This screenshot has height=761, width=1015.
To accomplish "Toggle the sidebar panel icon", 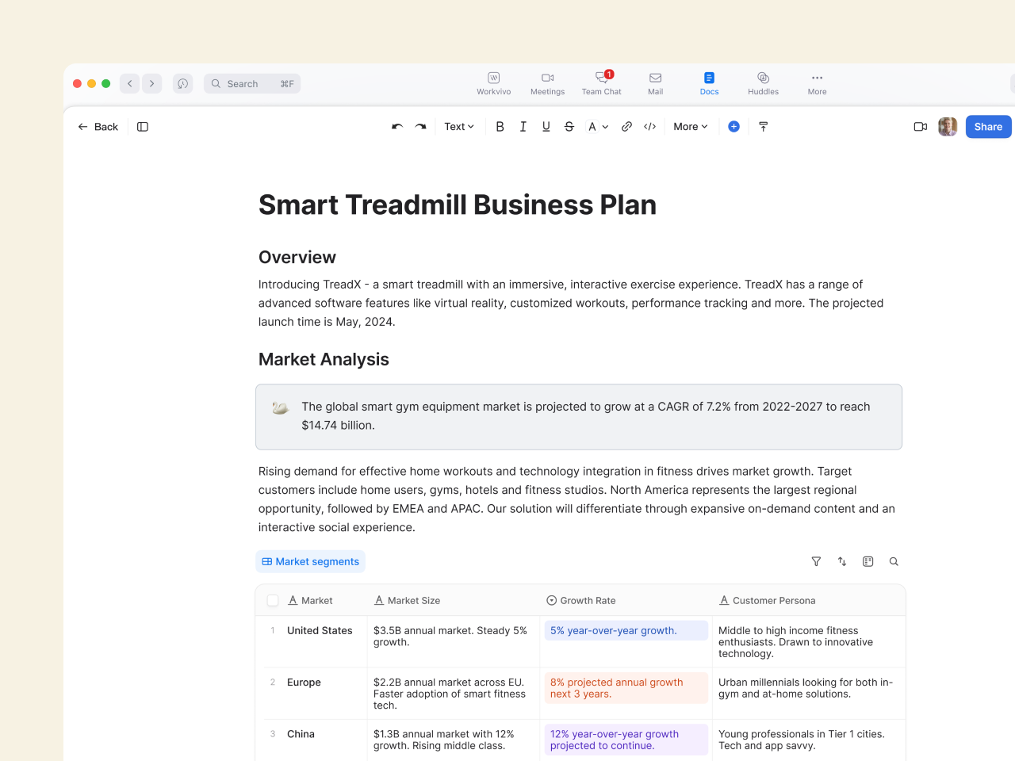I will 143,127.
